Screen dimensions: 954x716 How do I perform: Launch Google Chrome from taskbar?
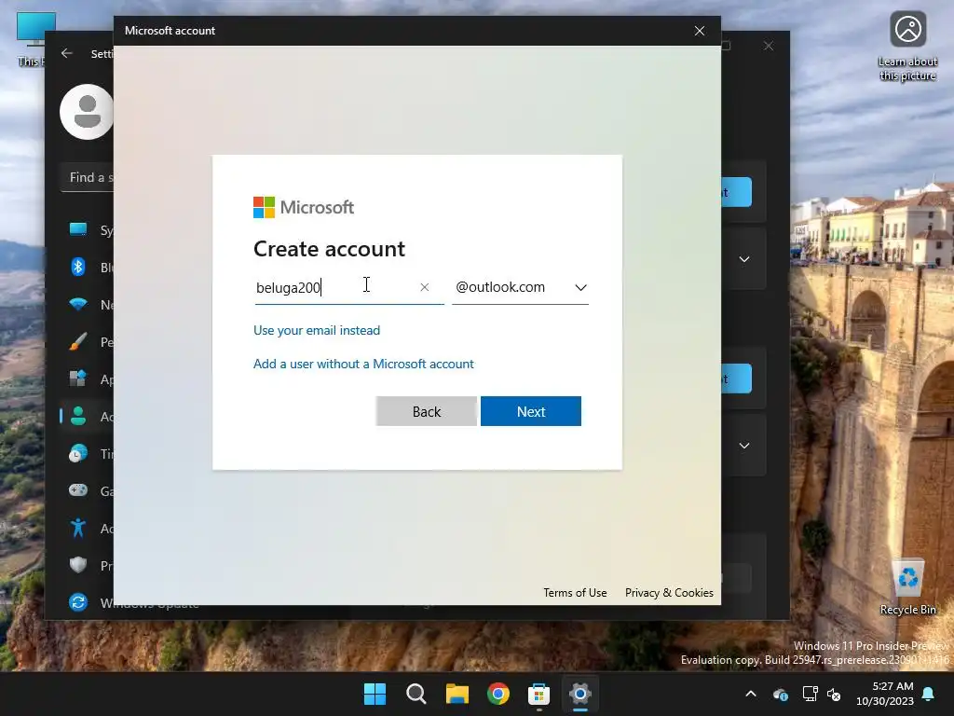pyautogui.click(x=498, y=694)
